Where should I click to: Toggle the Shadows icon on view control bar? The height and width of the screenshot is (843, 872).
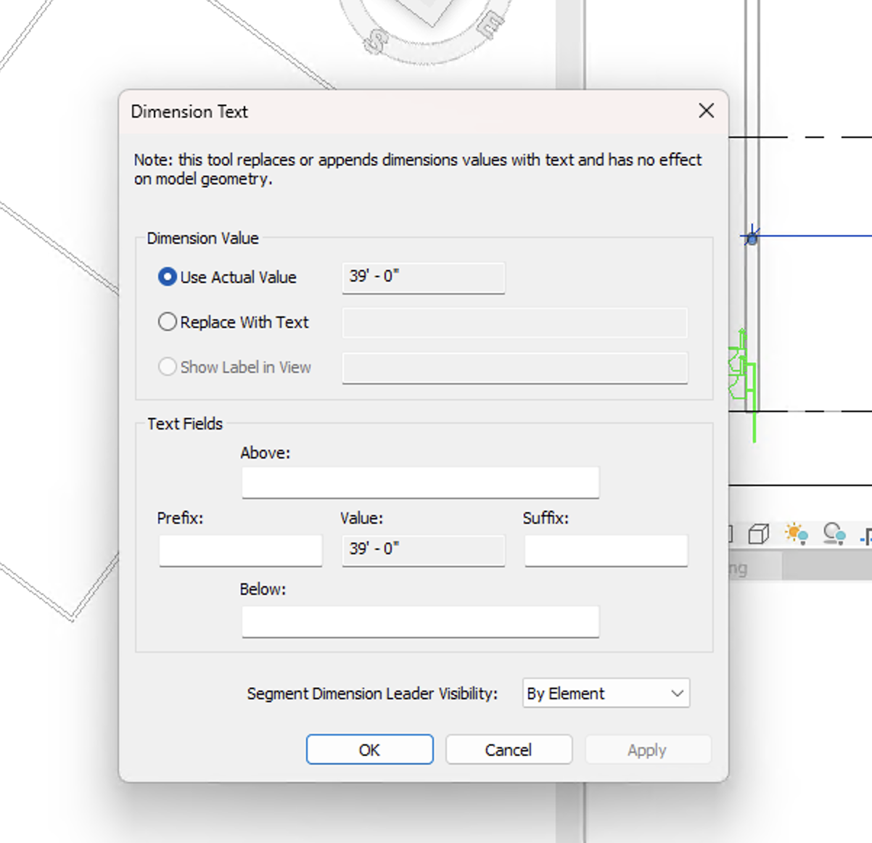point(836,535)
